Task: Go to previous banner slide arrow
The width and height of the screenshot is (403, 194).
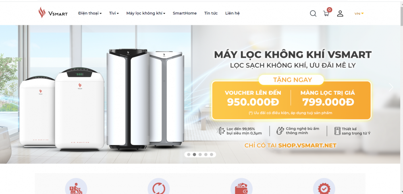Action: coord(9,88)
